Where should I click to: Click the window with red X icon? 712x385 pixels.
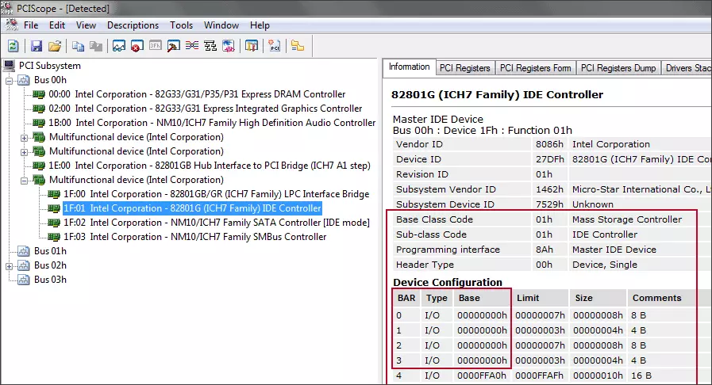coord(137,46)
